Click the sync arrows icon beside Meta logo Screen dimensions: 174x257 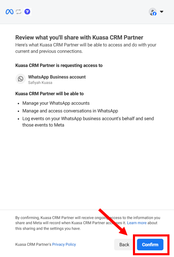pyautogui.click(x=19, y=12)
